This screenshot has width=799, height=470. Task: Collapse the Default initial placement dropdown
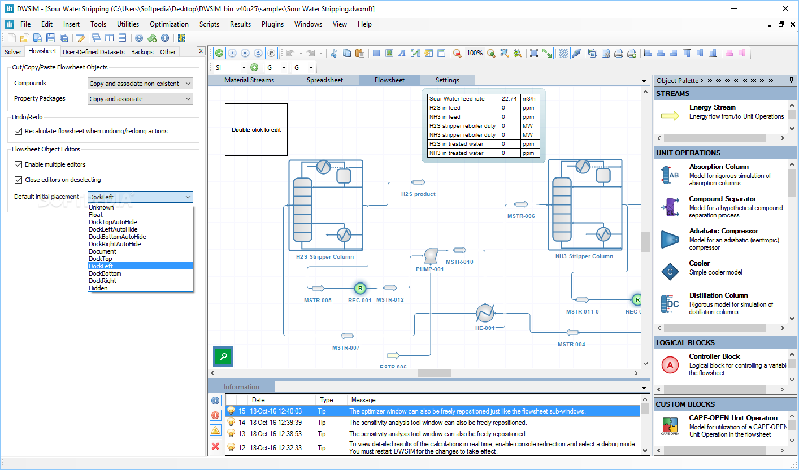point(188,197)
